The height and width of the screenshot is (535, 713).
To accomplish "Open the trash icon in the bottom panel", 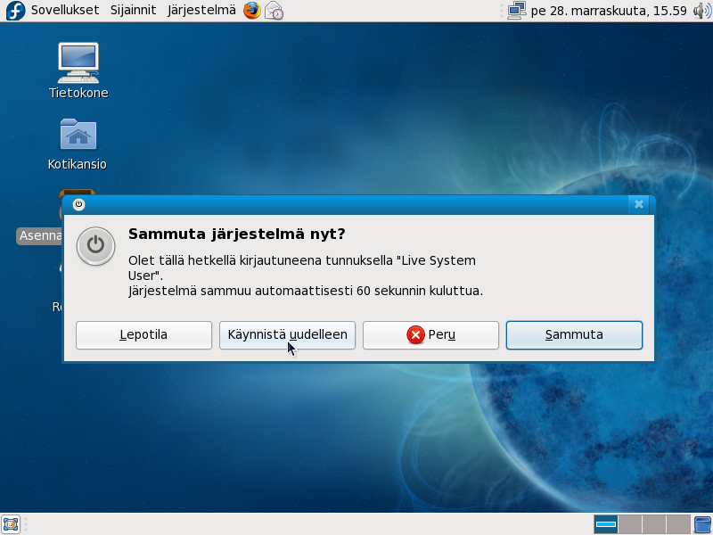I will coord(702,523).
